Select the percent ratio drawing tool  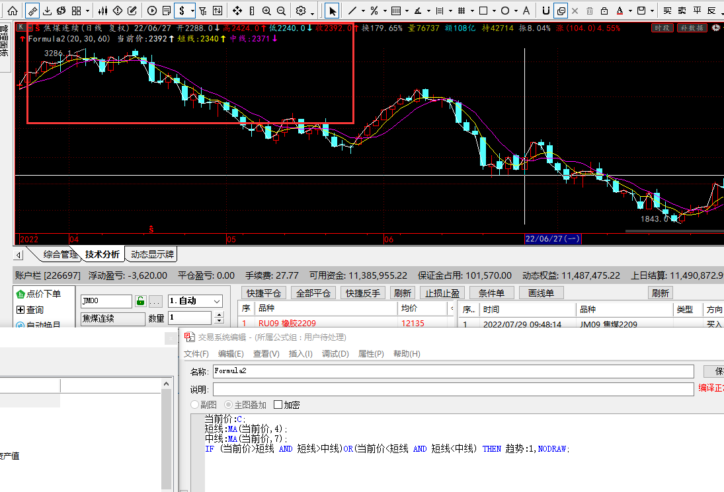click(374, 10)
